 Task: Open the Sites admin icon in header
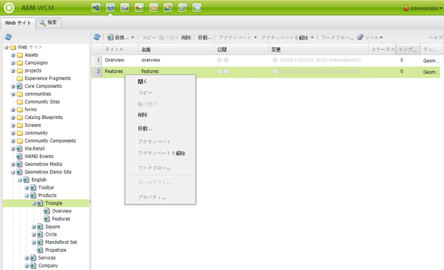96,8
